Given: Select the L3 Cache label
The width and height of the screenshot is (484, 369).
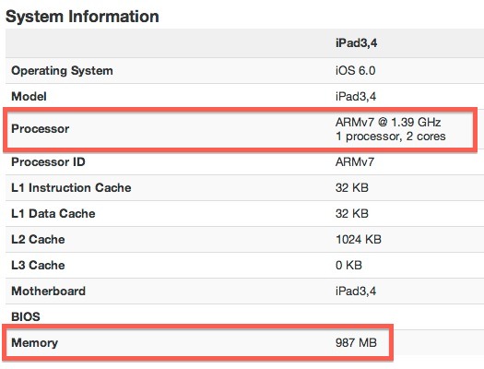Looking at the screenshot, I should point(38,266).
